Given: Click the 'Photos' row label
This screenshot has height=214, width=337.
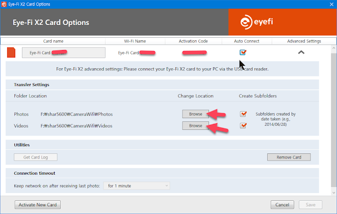Looking at the screenshot, I should [21, 114].
